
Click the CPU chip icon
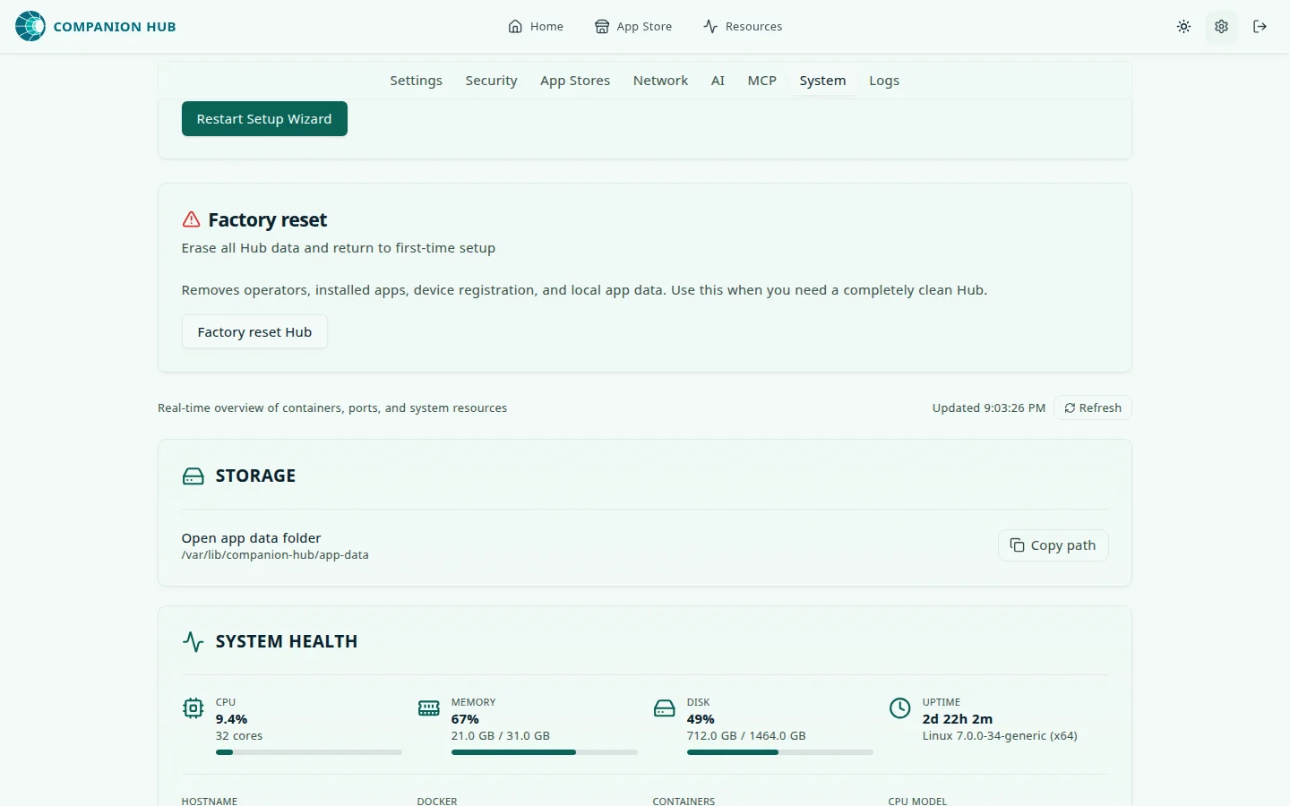tap(193, 708)
